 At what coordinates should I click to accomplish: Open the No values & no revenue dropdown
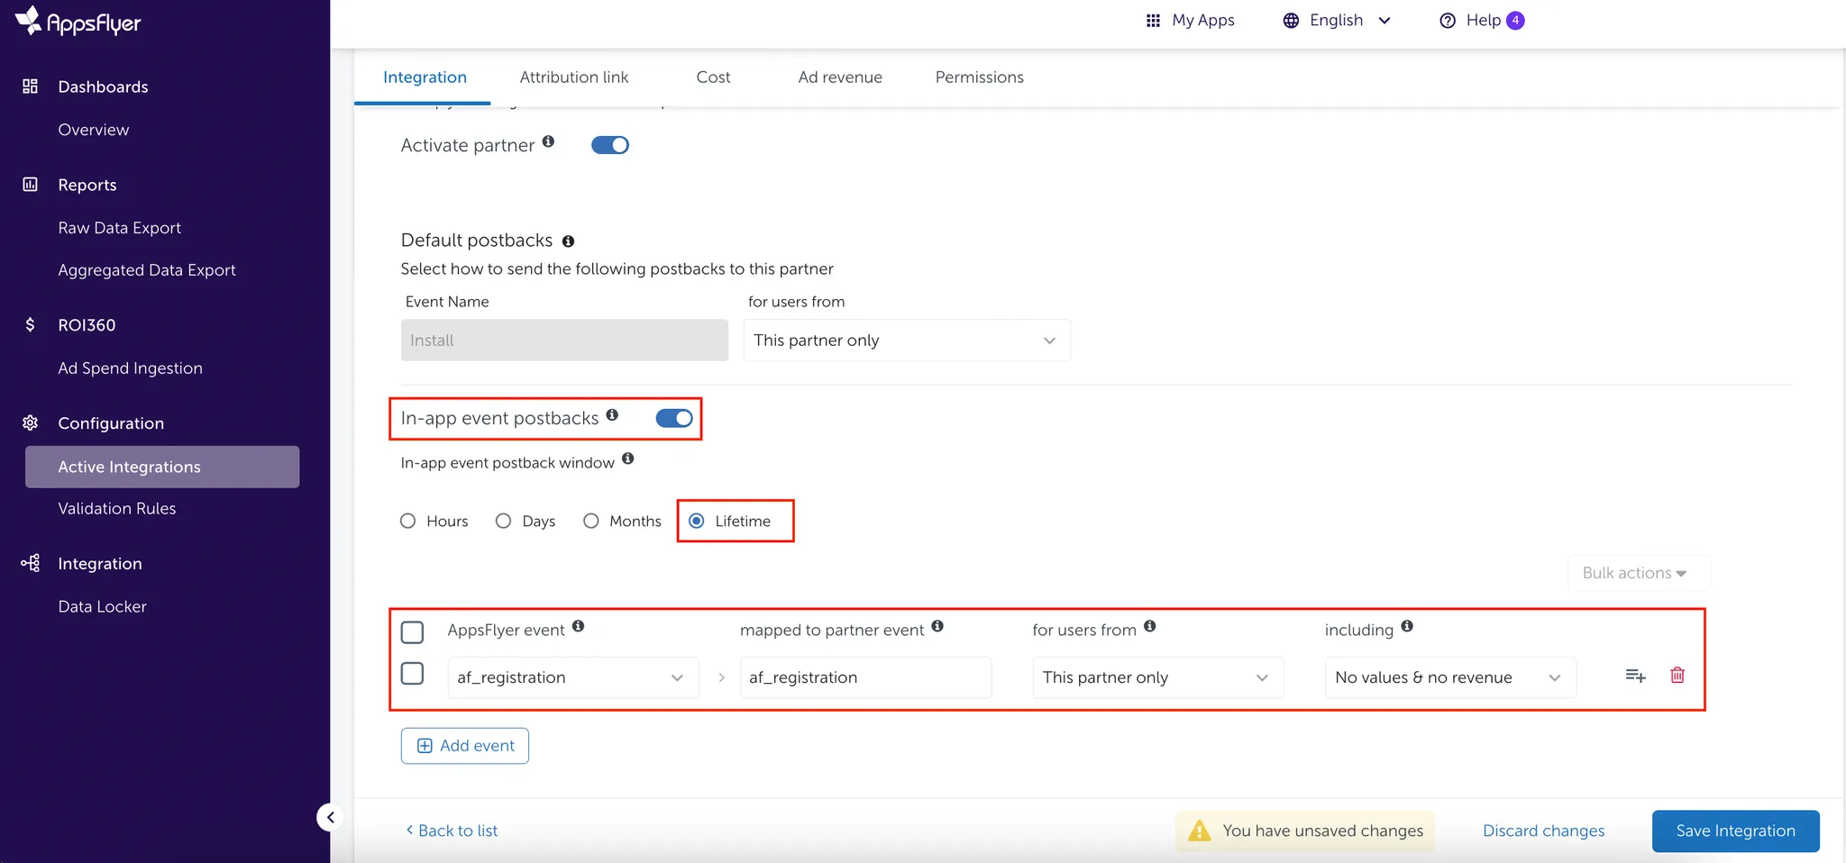tap(1448, 677)
